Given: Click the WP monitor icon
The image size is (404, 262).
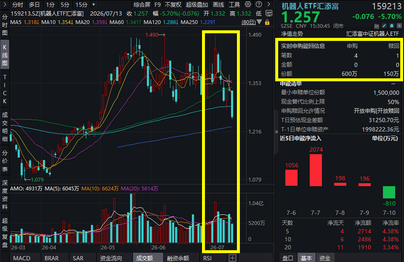Looking at the screenshot, I should (269, 13).
